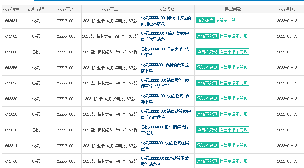Viewport: 304px width, 168px height.
Task: Click the 承诺不兑现 tag in row 692814
Action: [x=207, y=146]
